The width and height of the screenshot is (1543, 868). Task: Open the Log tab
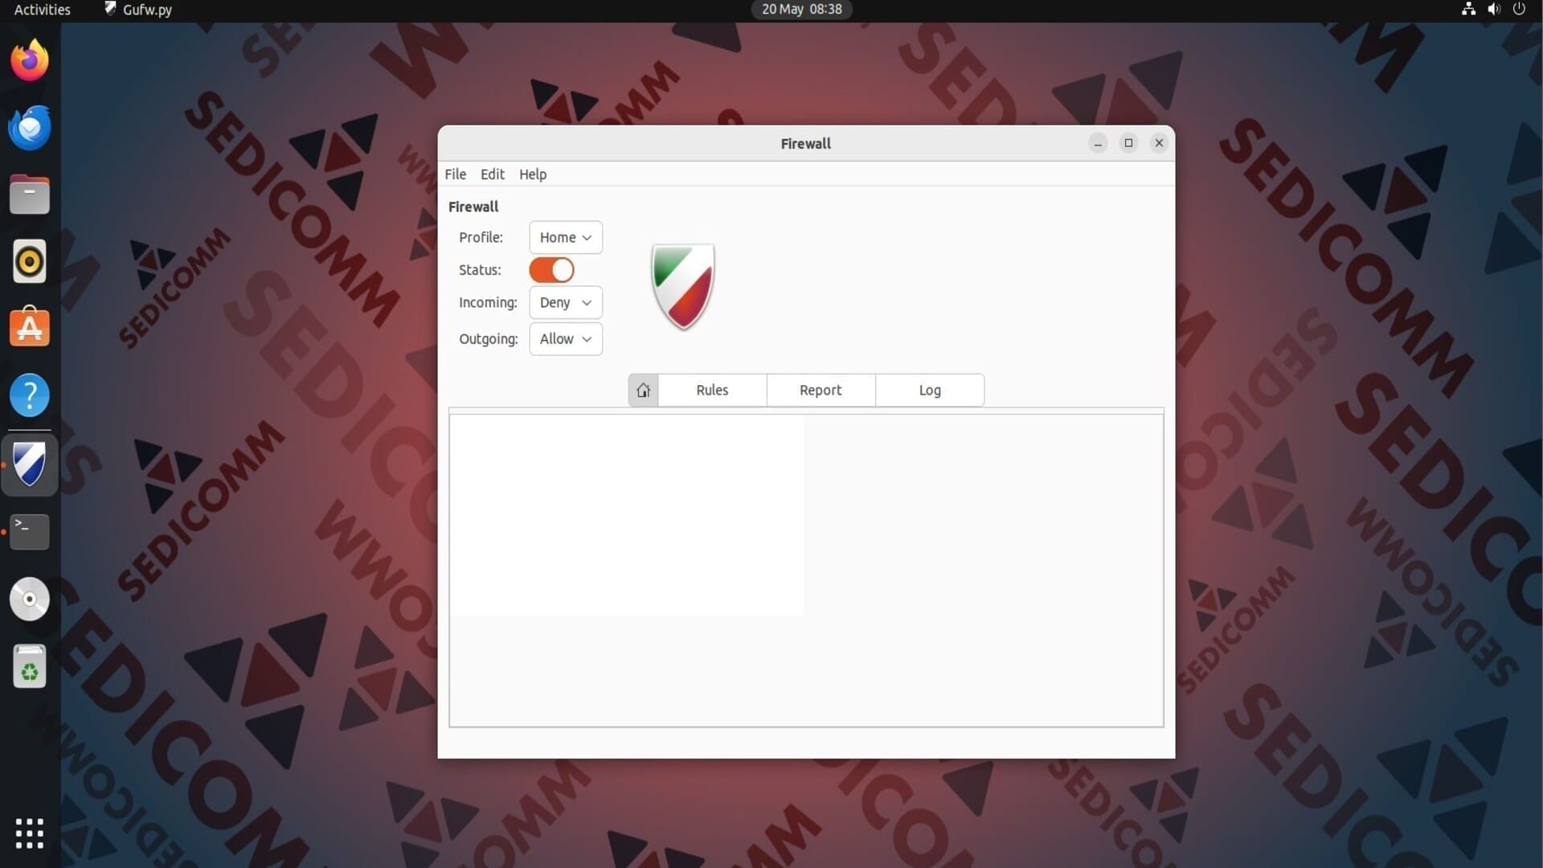(x=930, y=390)
